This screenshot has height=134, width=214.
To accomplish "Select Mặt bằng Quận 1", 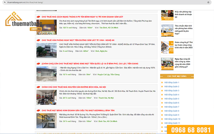I will point(171,82).
